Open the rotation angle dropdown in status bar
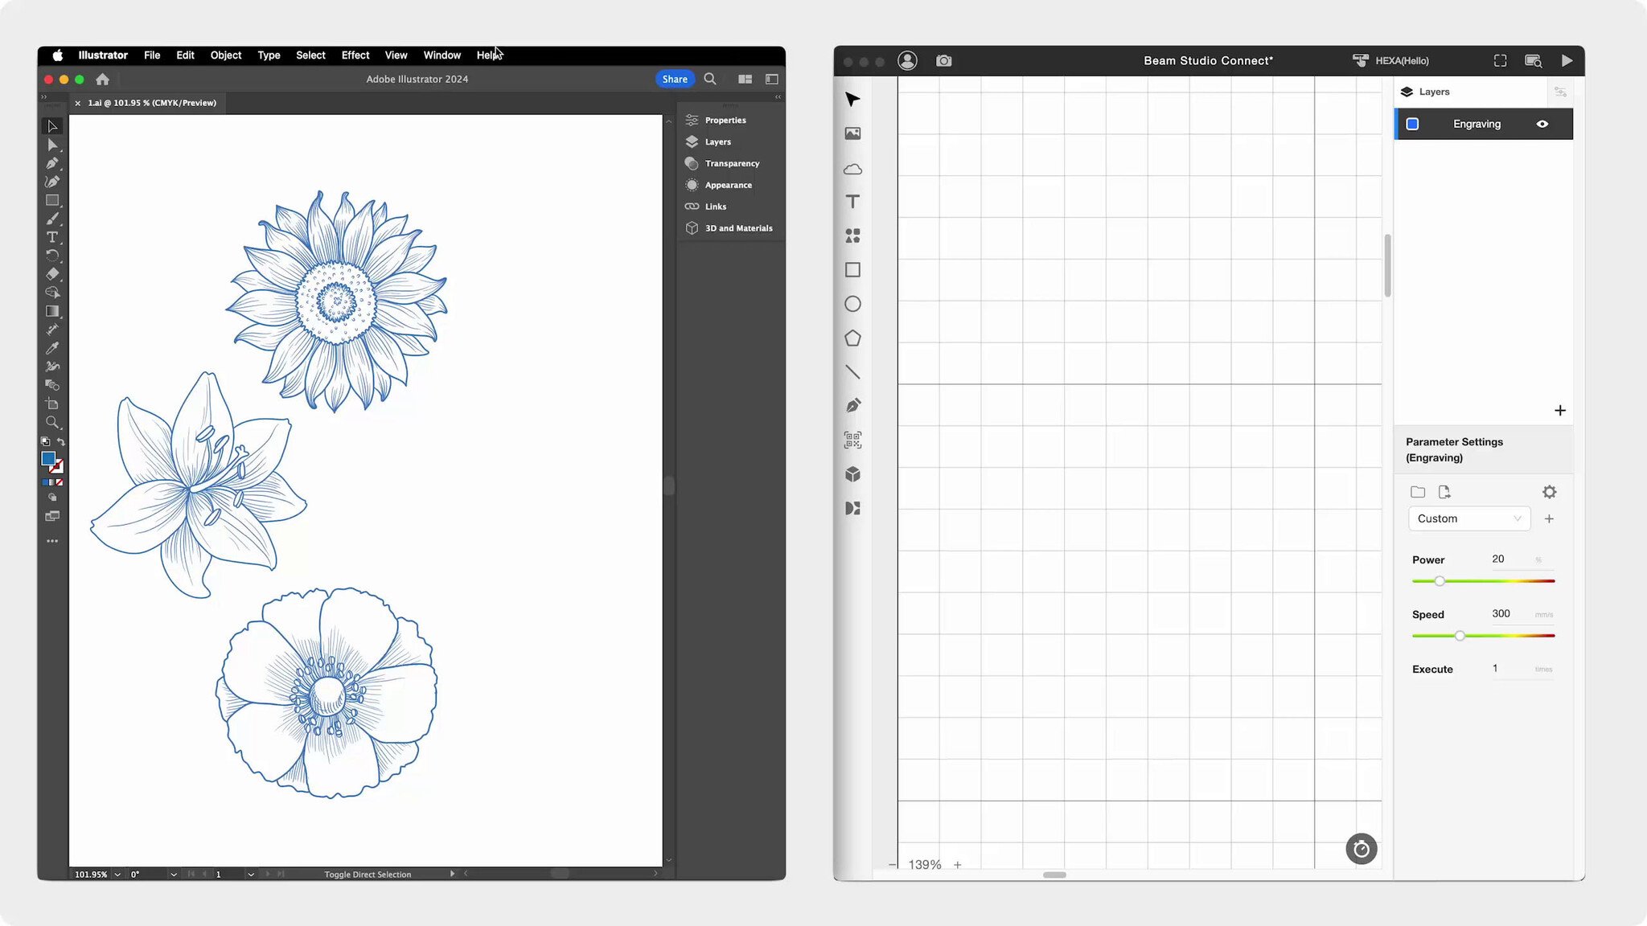Screen dimensions: 1647x926 173,875
